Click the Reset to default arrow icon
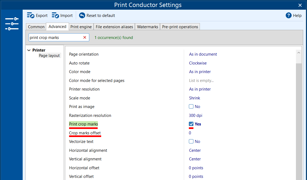 (82, 16)
